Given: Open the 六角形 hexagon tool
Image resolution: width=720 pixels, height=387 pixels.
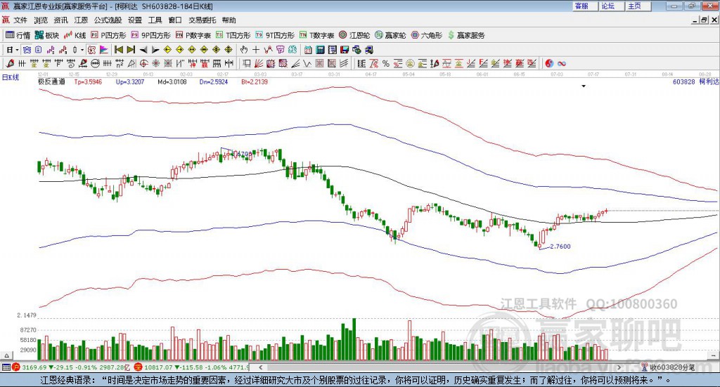Looking at the screenshot, I should point(427,35).
